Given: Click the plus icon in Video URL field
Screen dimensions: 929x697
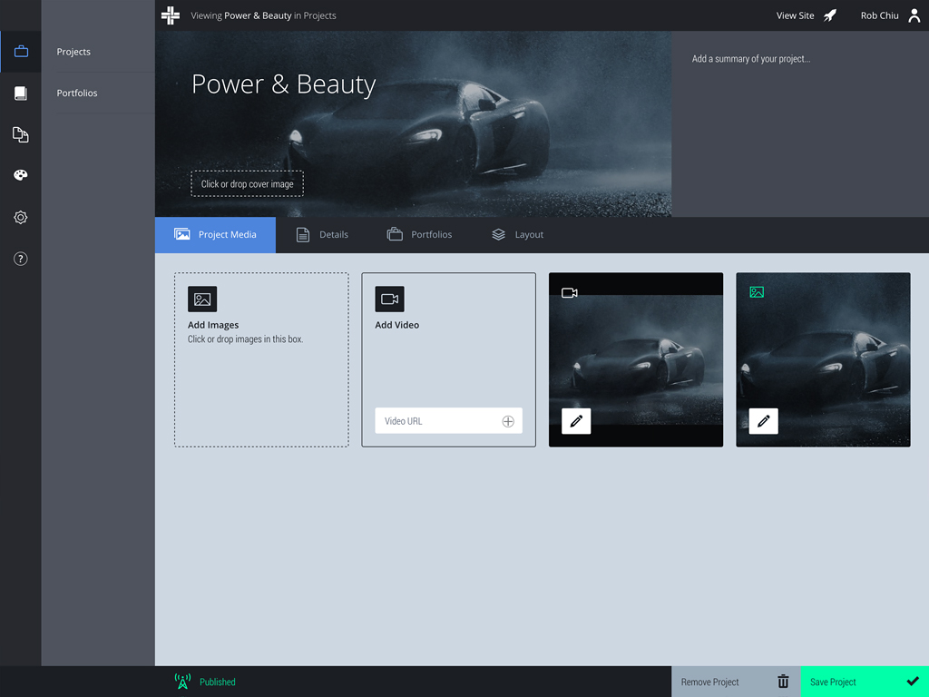Looking at the screenshot, I should tap(508, 421).
